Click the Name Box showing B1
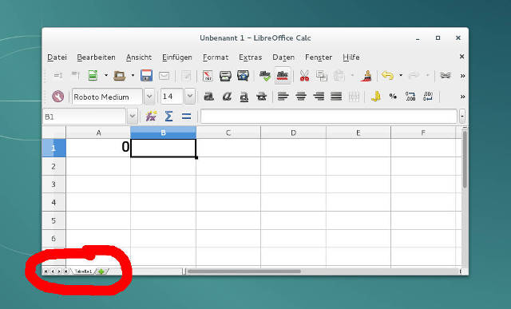The width and height of the screenshot is (511, 309). 84,117
